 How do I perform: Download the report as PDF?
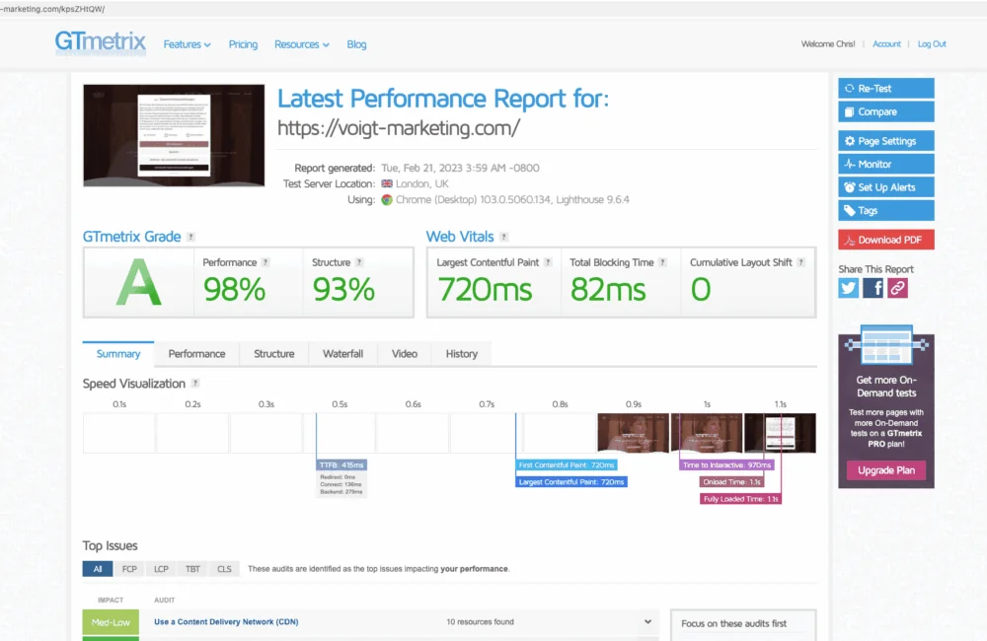pyautogui.click(x=885, y=240)
